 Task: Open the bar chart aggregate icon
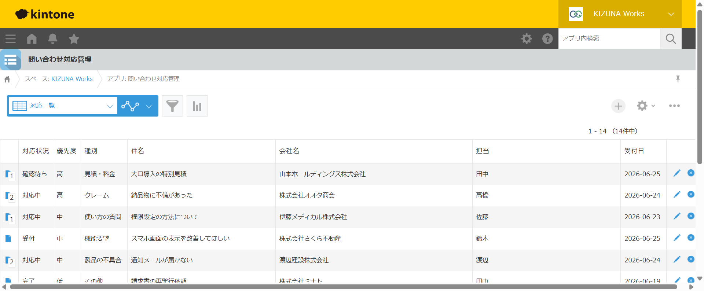197,106
